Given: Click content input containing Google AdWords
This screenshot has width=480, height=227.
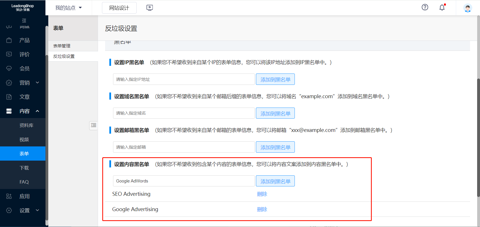Looking at the screenshot, I should coord(184,181).
